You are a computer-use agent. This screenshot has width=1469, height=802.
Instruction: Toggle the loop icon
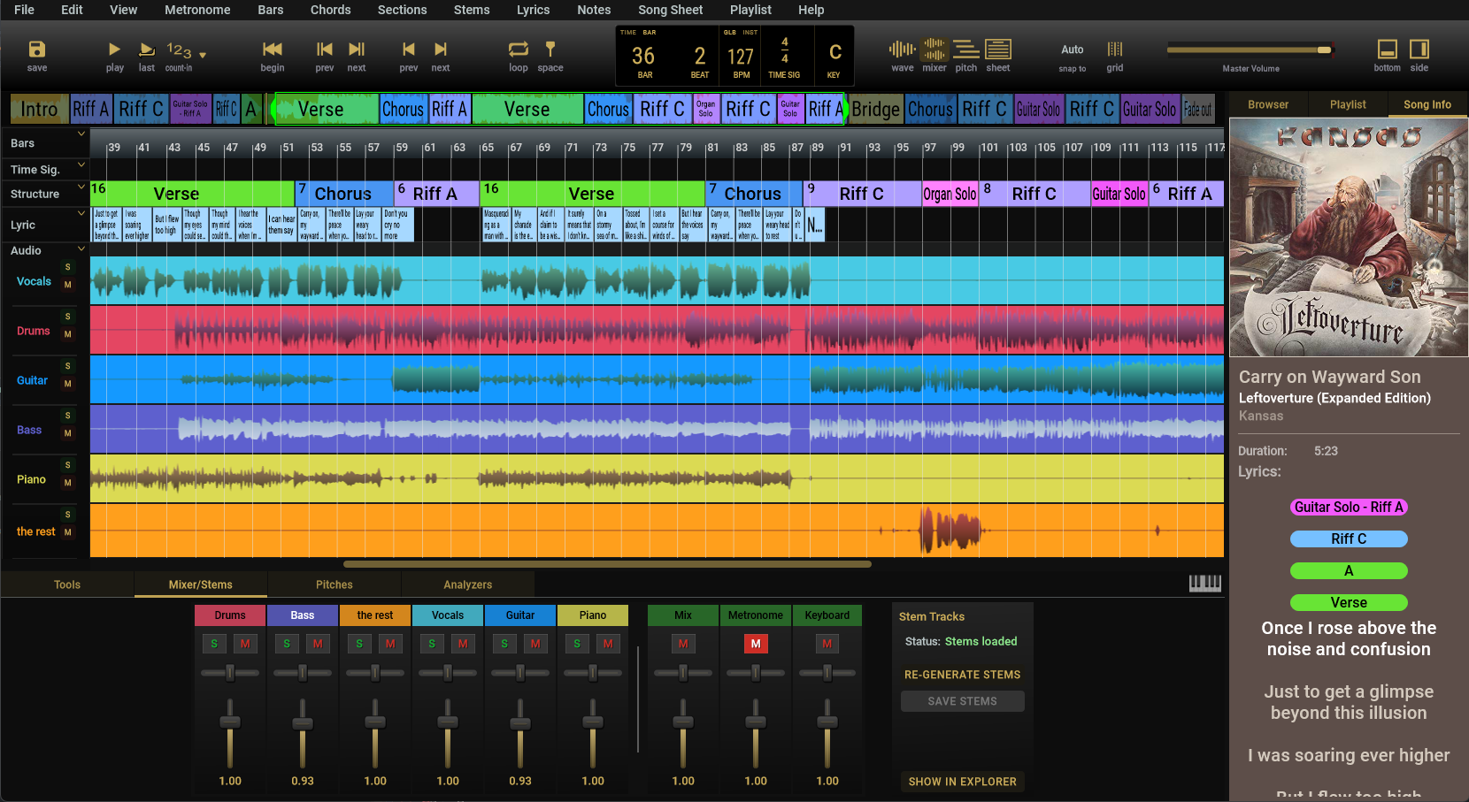(519, 50)
